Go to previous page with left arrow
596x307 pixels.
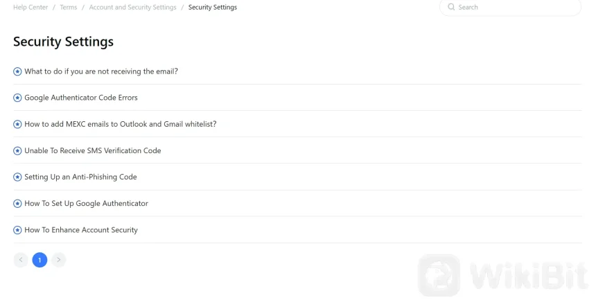[x=21, y=260]
